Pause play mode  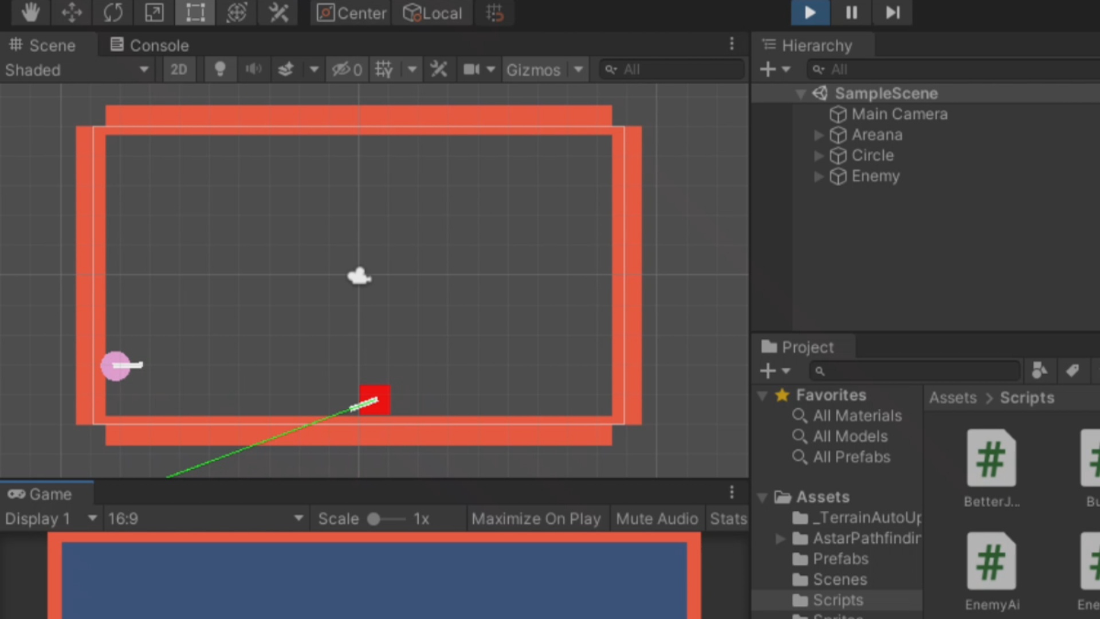851,13
